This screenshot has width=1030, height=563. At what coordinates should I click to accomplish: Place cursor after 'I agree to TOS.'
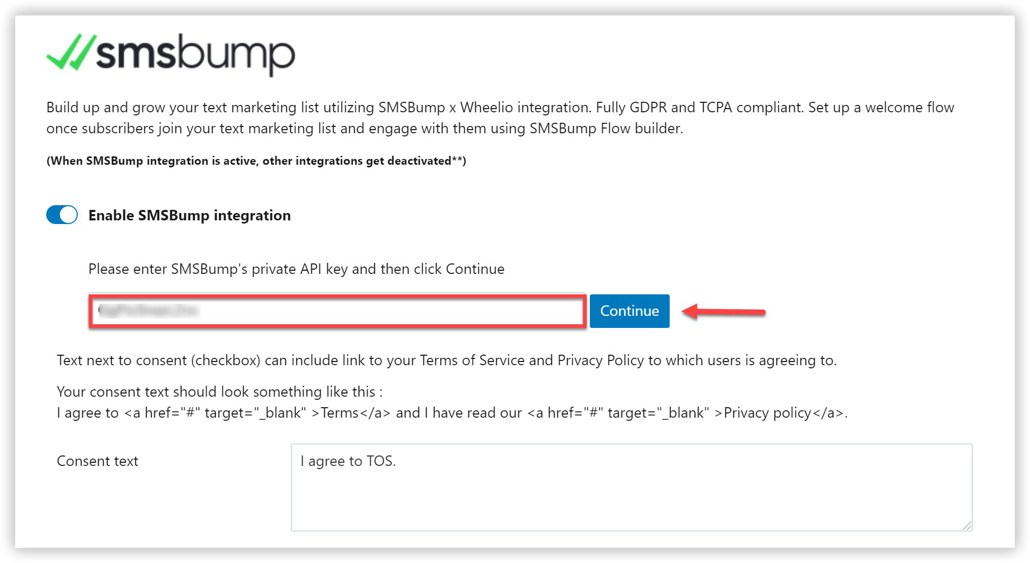(397, 461)
